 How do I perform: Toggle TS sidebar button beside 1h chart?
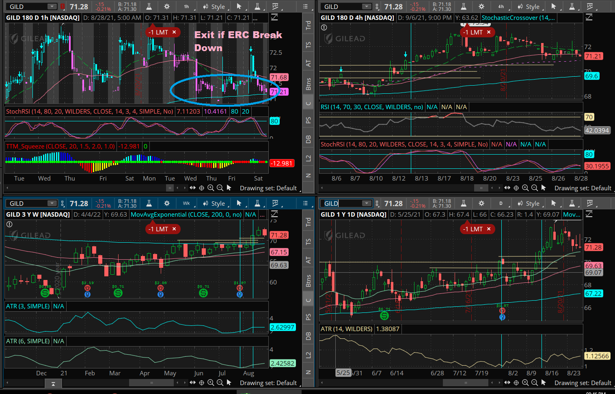[x=309, y=45]
